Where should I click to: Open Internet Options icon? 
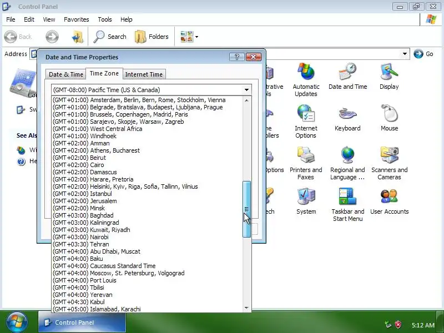coord(306,121)
